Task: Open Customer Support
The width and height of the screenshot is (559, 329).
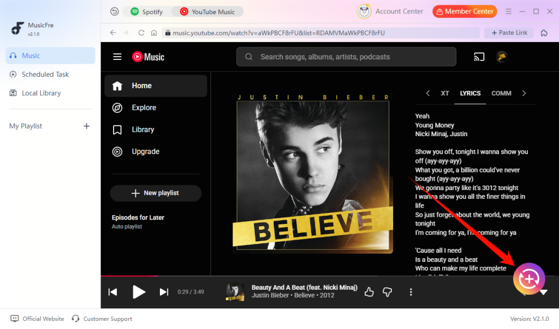Action: (x=102, y=319)
